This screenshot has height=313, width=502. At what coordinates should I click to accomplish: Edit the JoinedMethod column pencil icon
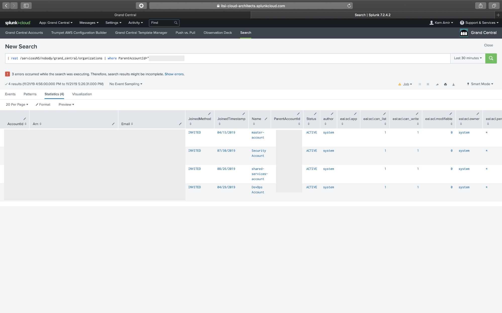click(209, 114)
